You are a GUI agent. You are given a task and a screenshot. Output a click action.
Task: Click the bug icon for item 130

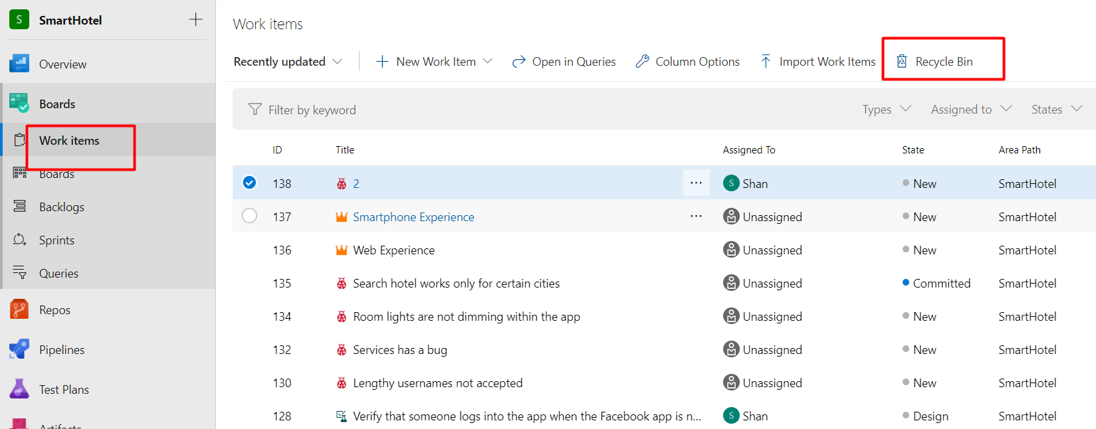[342, 383]
